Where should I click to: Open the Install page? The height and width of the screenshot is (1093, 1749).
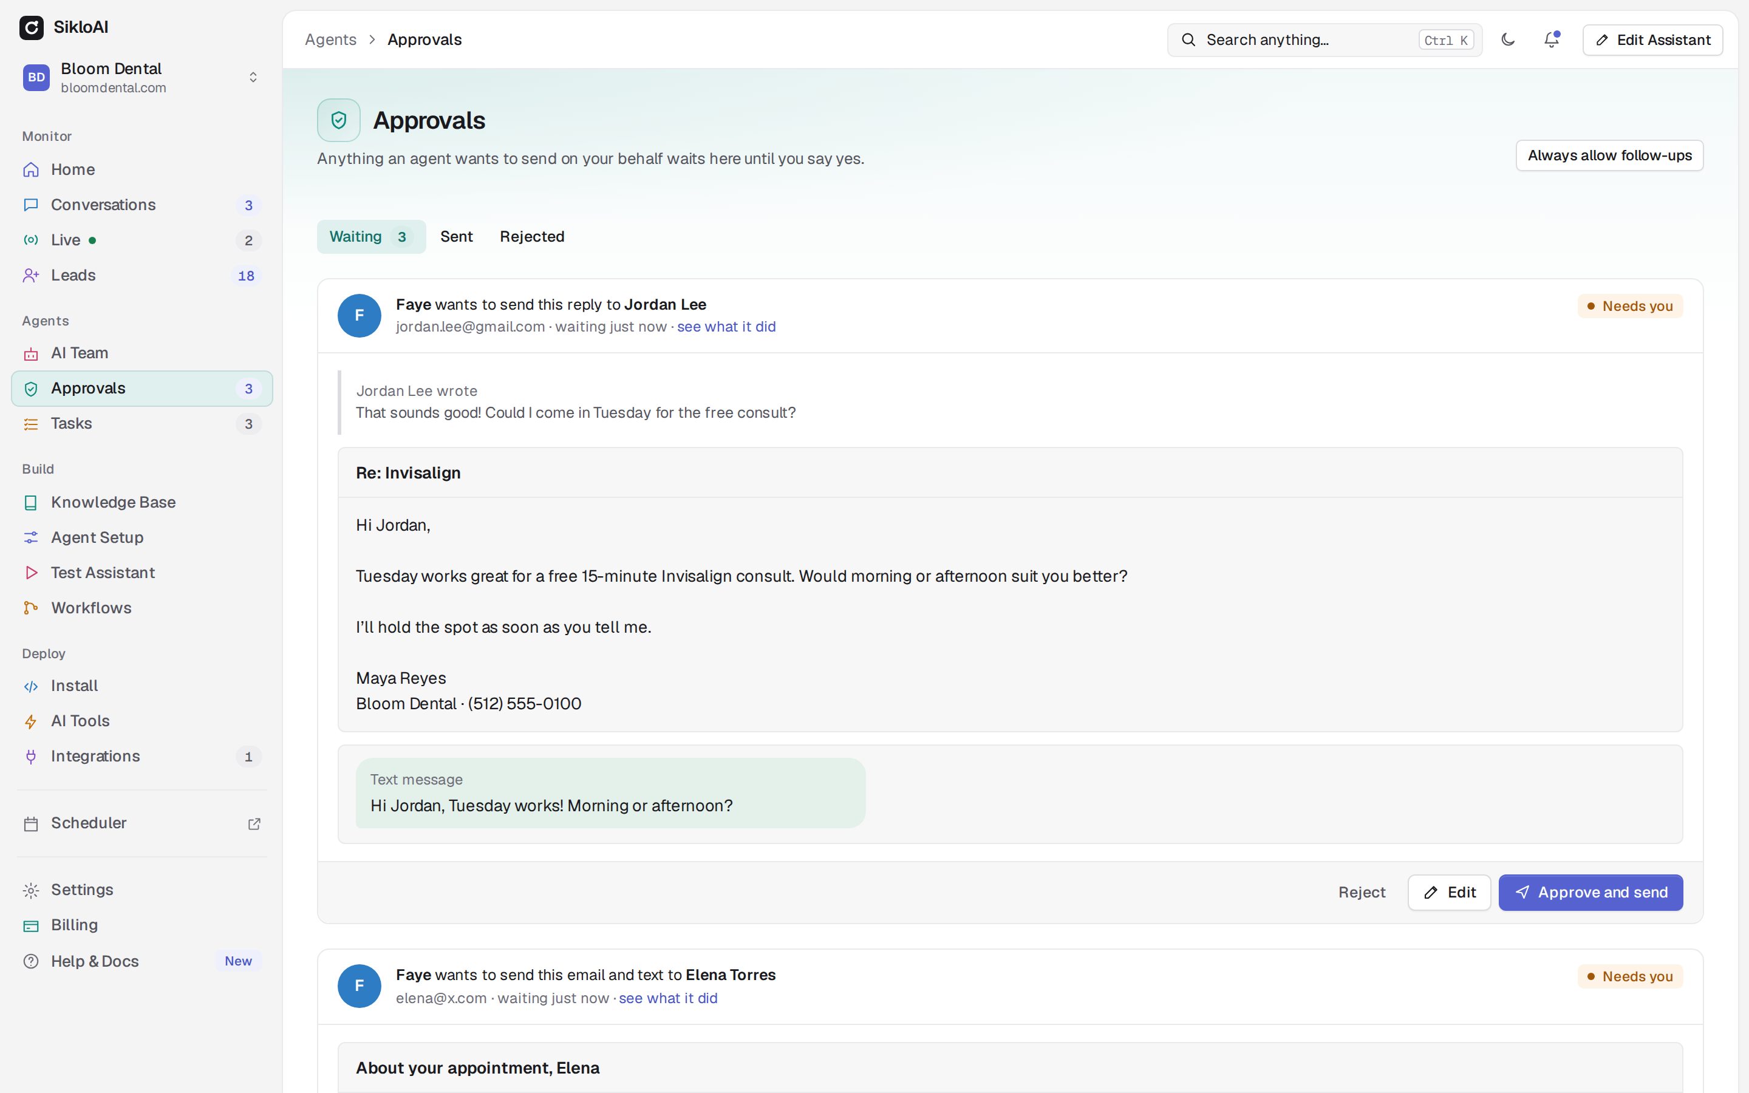pos(141,686)
